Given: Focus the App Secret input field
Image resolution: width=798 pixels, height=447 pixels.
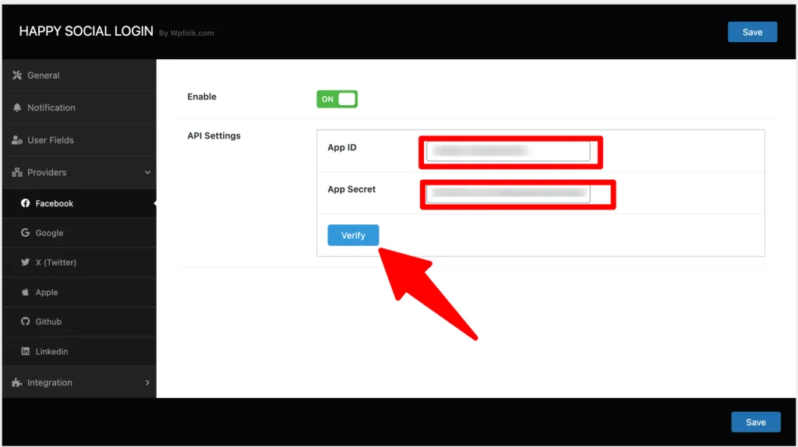Looking at the screenshot, I should [508, 193].
